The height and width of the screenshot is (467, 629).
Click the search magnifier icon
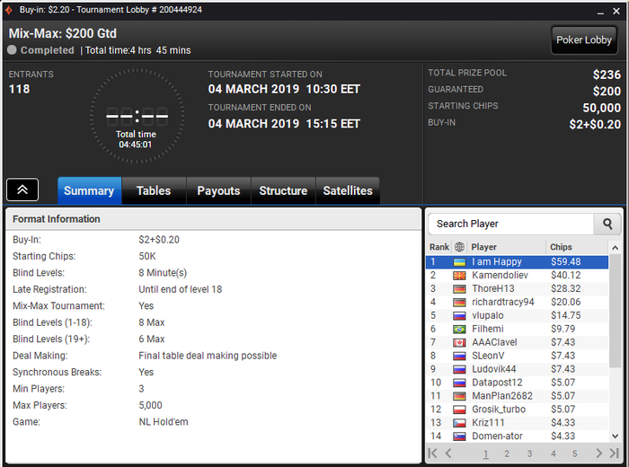(x=607, y=224)
